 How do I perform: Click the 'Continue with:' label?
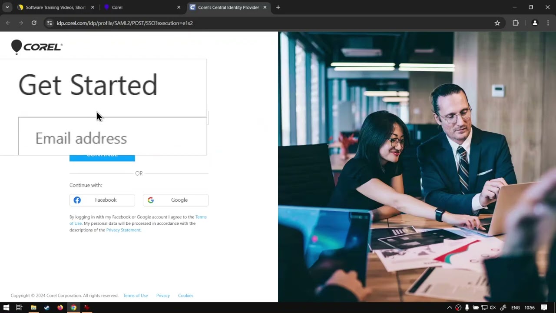coord(86,185)
